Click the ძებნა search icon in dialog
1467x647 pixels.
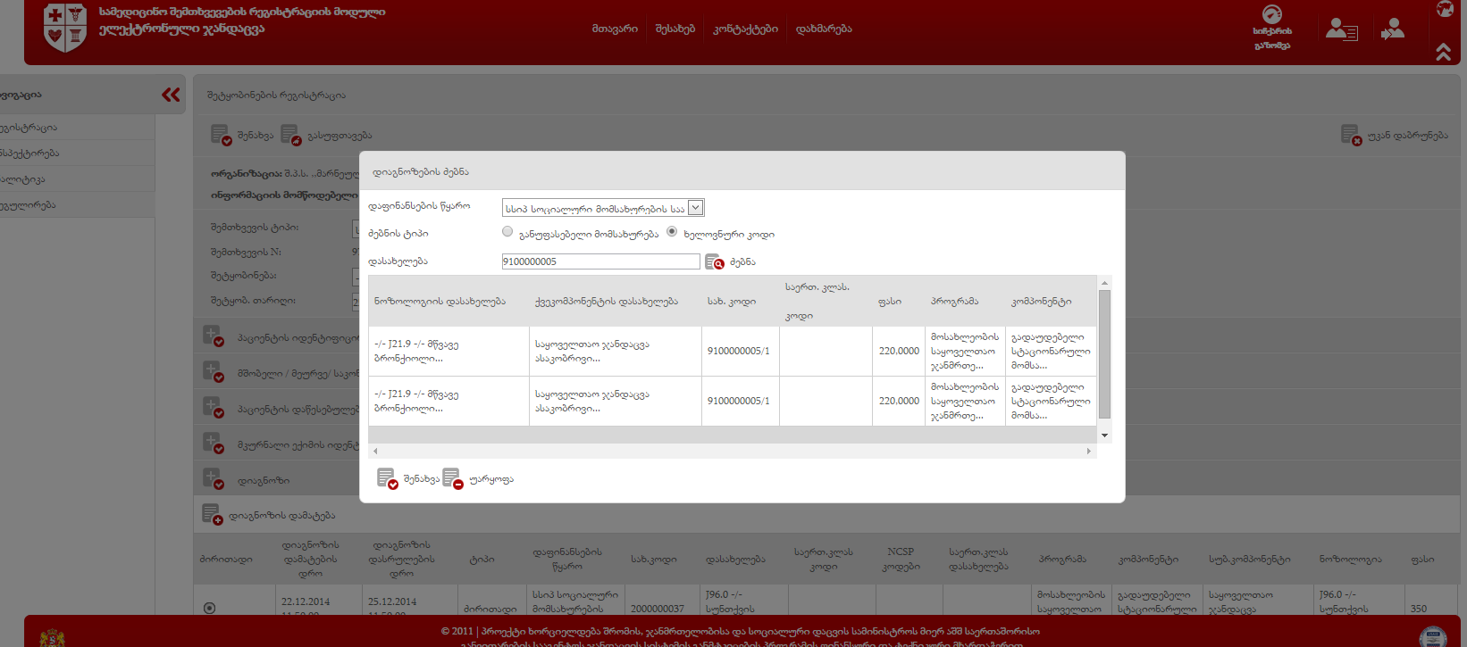coord(715,262)
